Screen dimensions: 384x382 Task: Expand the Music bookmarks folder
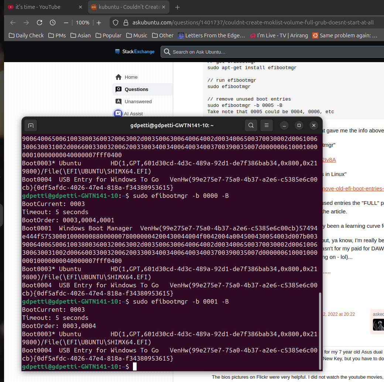pyautogui.click(x=137, y=36)
